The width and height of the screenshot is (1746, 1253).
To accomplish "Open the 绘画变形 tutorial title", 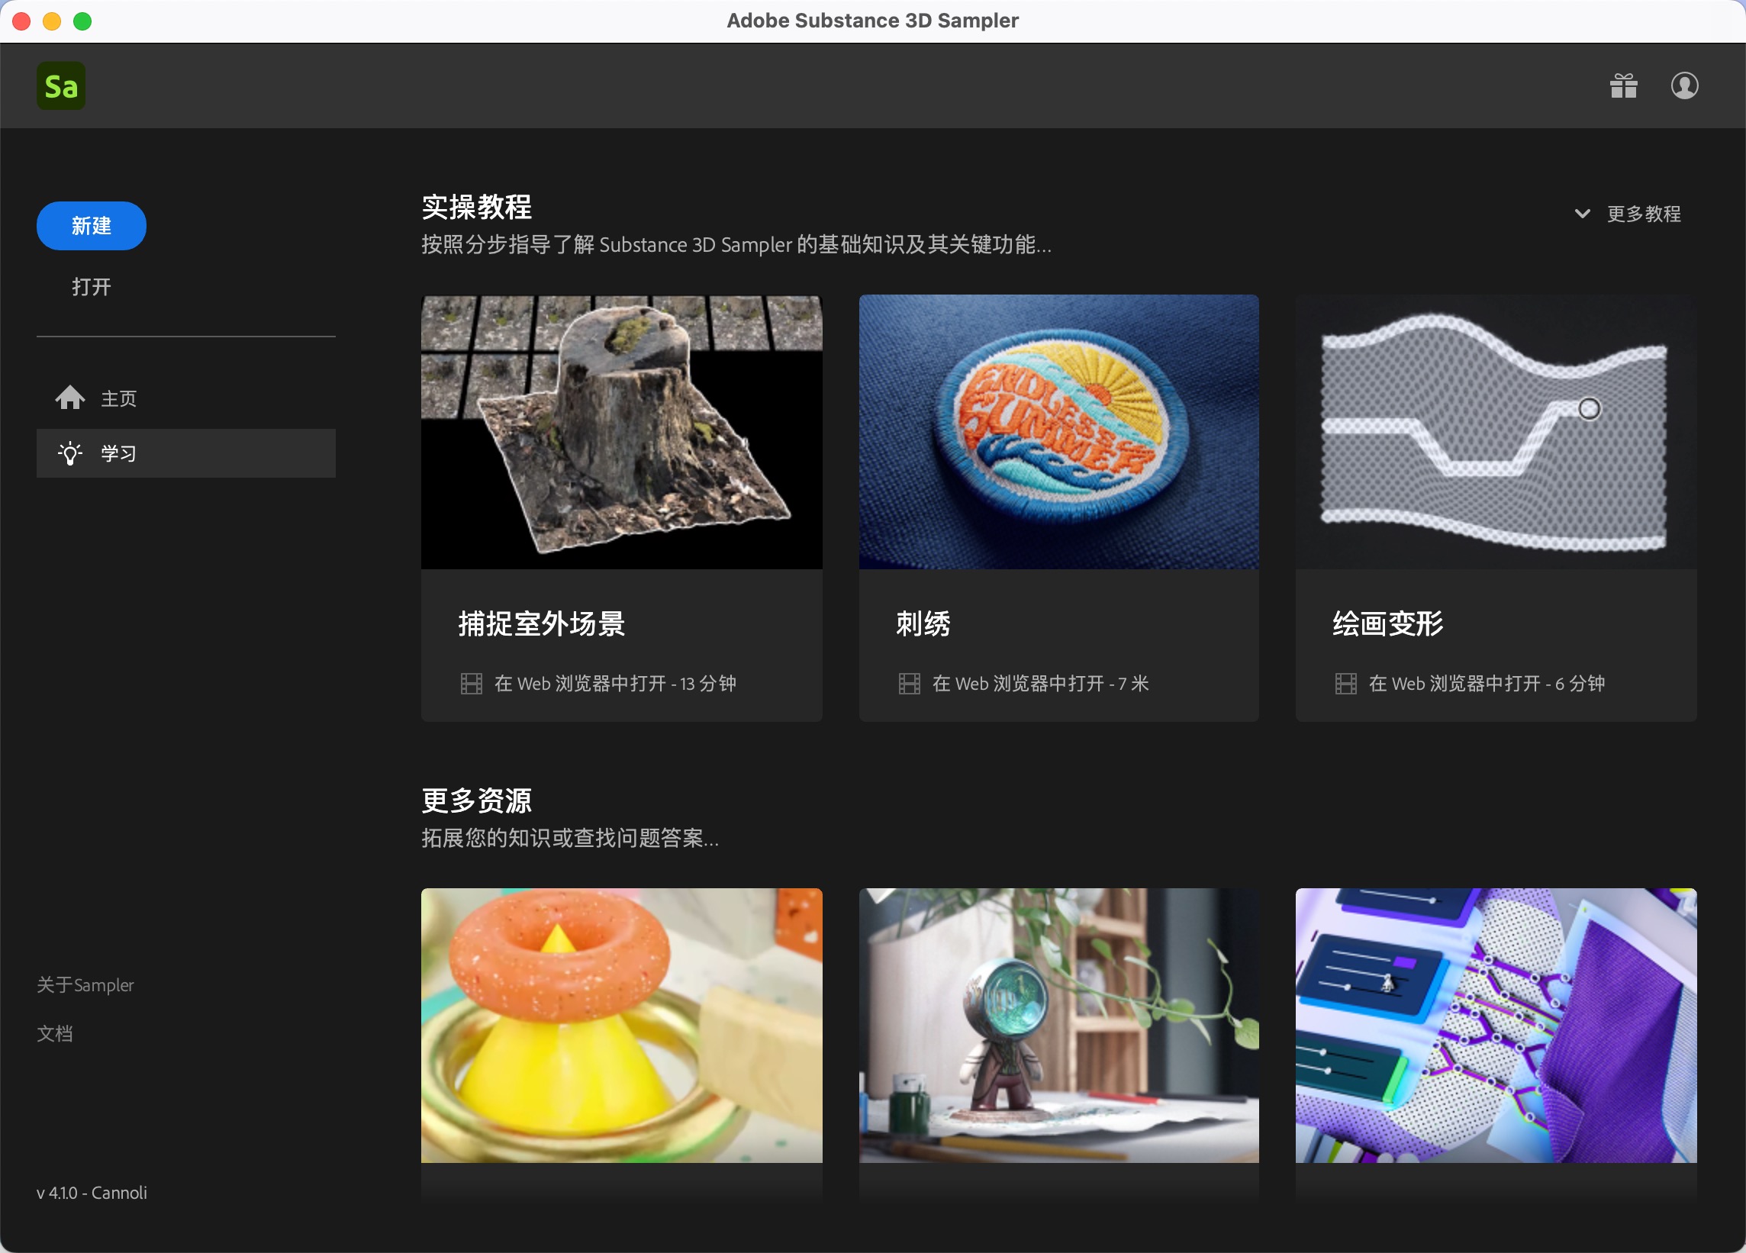I will point(1387,623).
